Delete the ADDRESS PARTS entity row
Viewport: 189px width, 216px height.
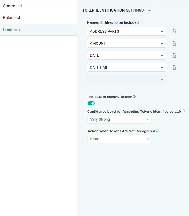(x=174, y=31)
